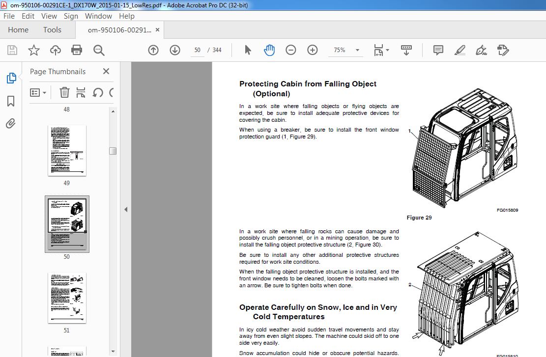Zoom in with plus button

[x=313, y=50]
